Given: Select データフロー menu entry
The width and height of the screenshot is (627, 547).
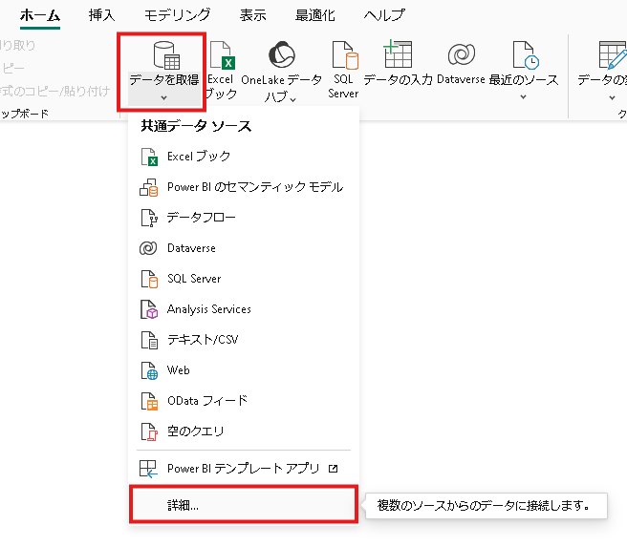Looking at the screenshot, I should point(243,218).
